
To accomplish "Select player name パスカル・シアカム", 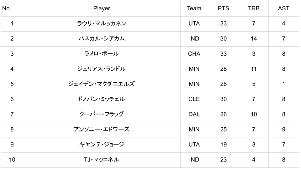I will point(102,38).
